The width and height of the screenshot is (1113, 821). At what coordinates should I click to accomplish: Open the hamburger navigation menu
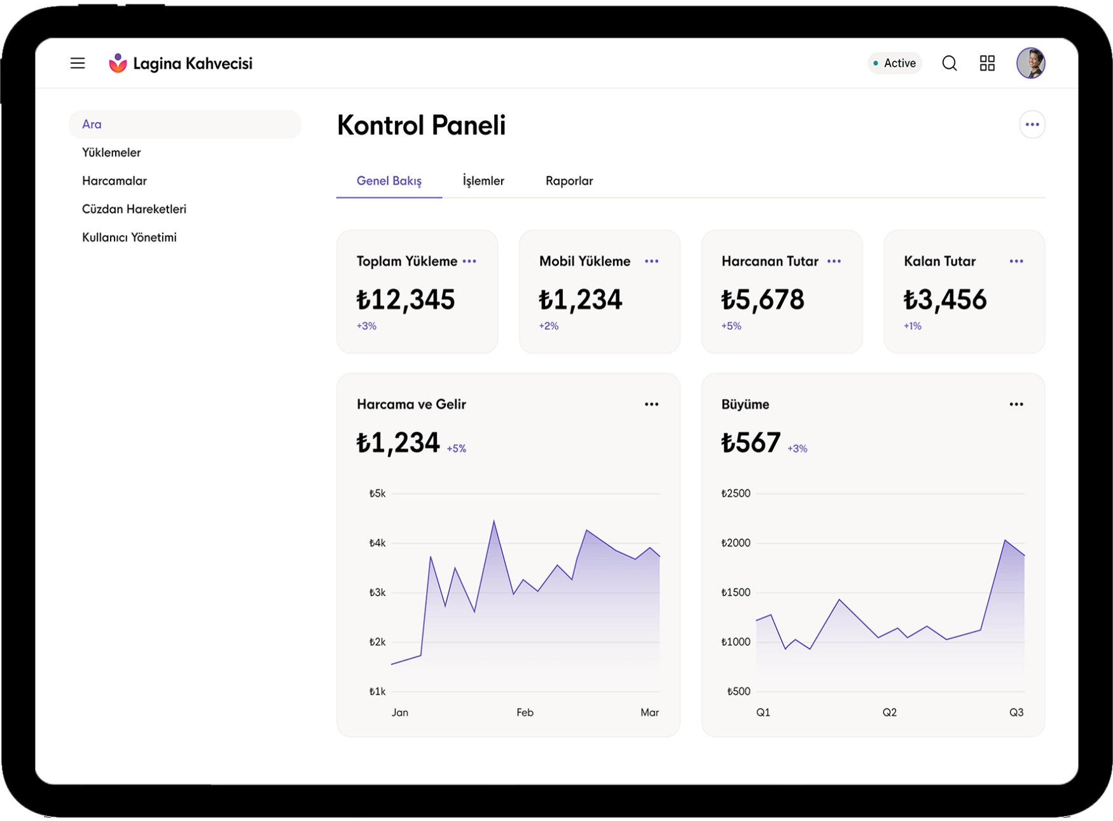pos(78,63)
